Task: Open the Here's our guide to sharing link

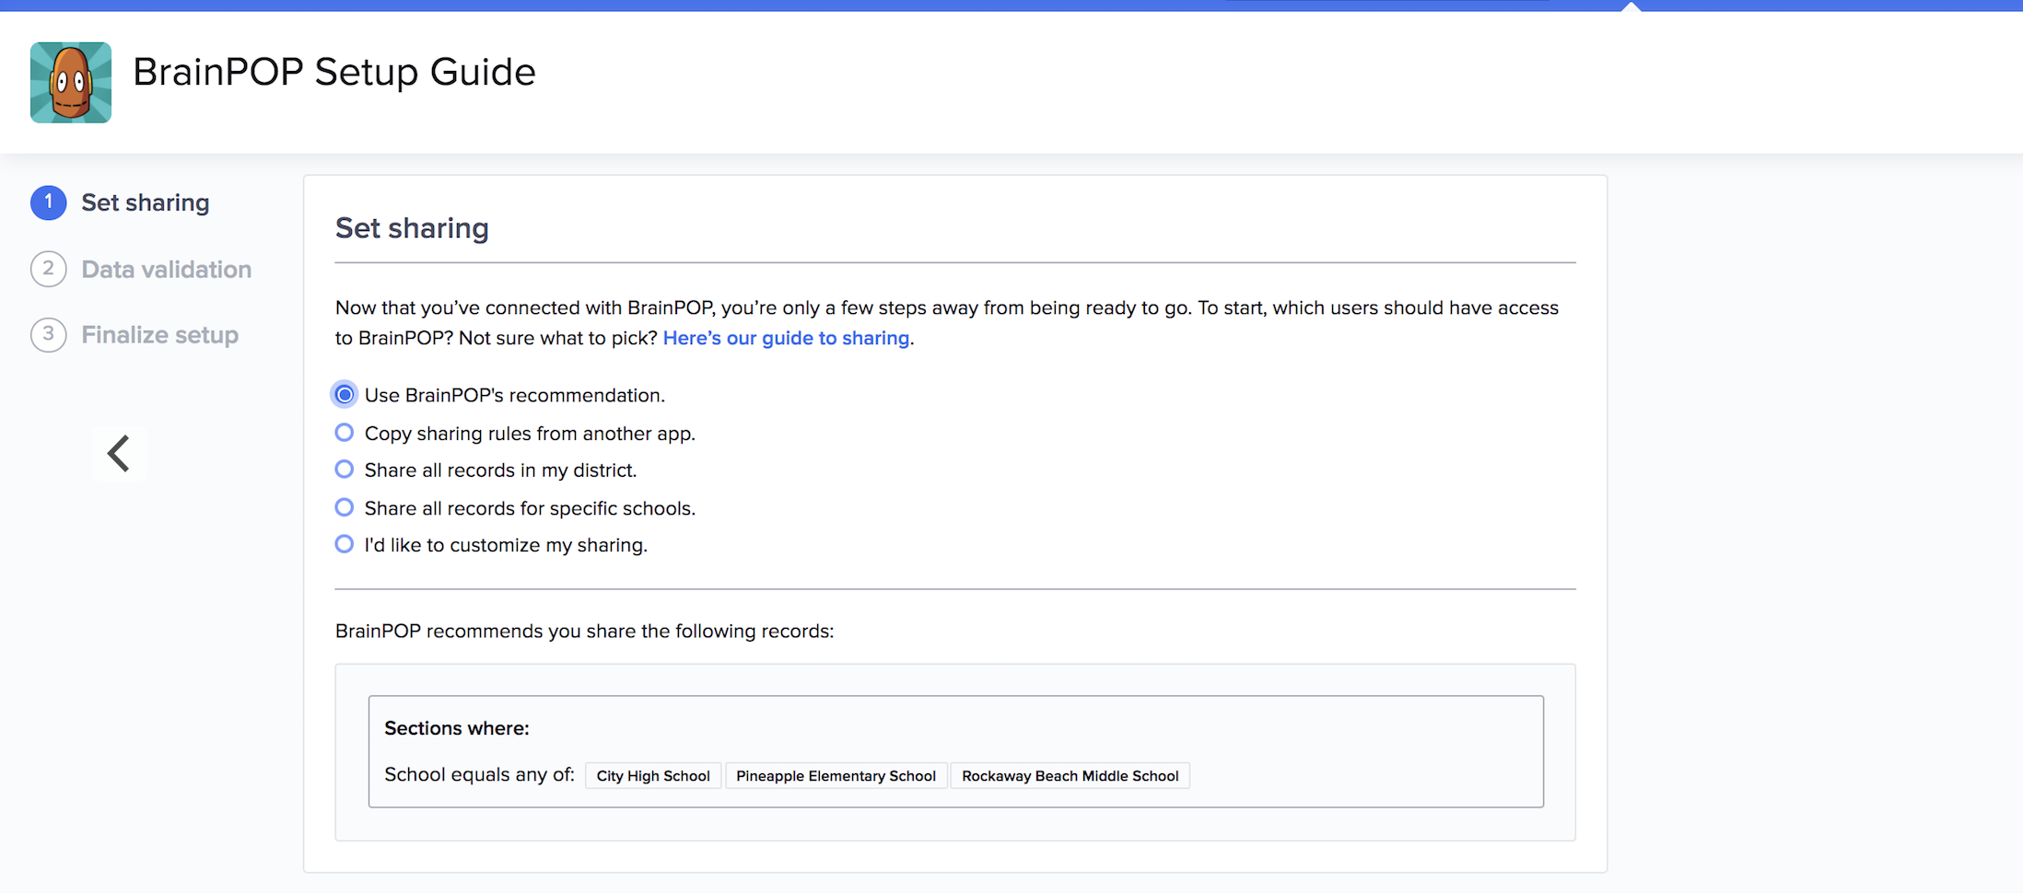Action: (786, 338)
